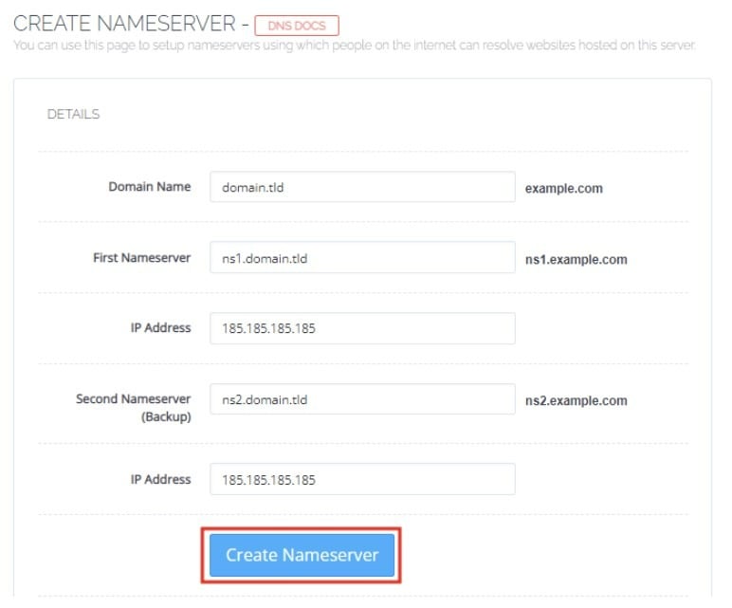Screen dimensions: 732x608
Task: Select IP Address field below Second Nameserver
Action: (362, 479)
